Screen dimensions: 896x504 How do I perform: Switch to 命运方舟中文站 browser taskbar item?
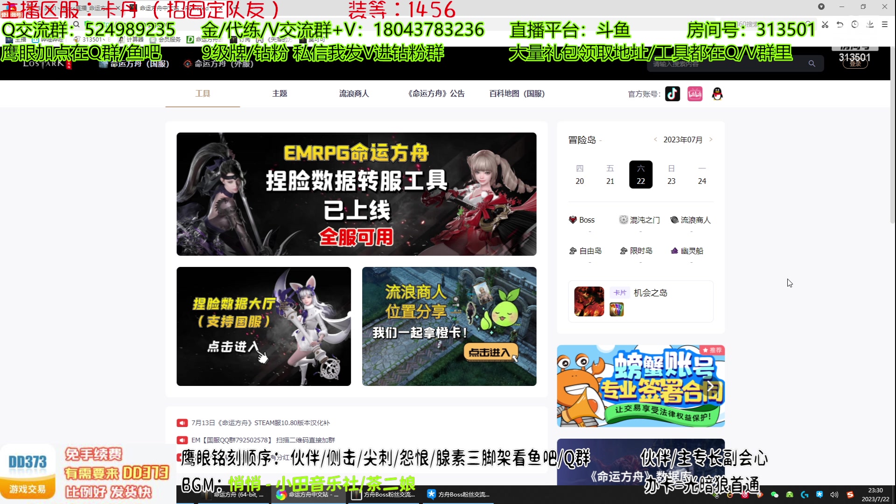[x=308, y=495]
